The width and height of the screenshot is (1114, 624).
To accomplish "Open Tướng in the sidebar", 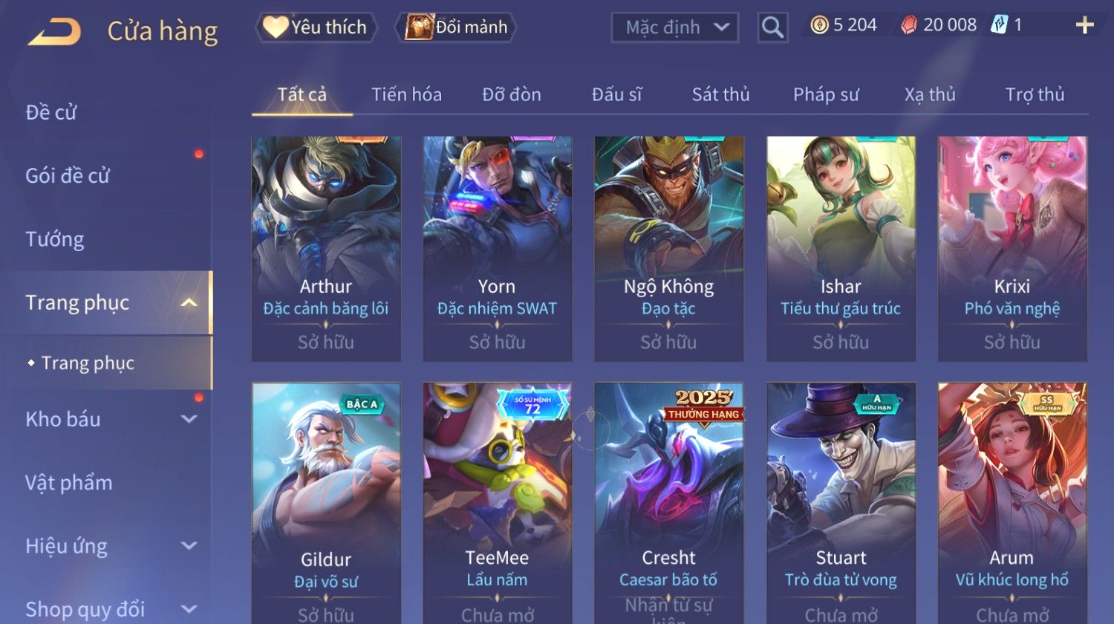I will (x=55, y=239).
